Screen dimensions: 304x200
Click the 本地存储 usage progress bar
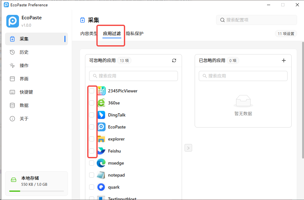click(x=36, y=191)
